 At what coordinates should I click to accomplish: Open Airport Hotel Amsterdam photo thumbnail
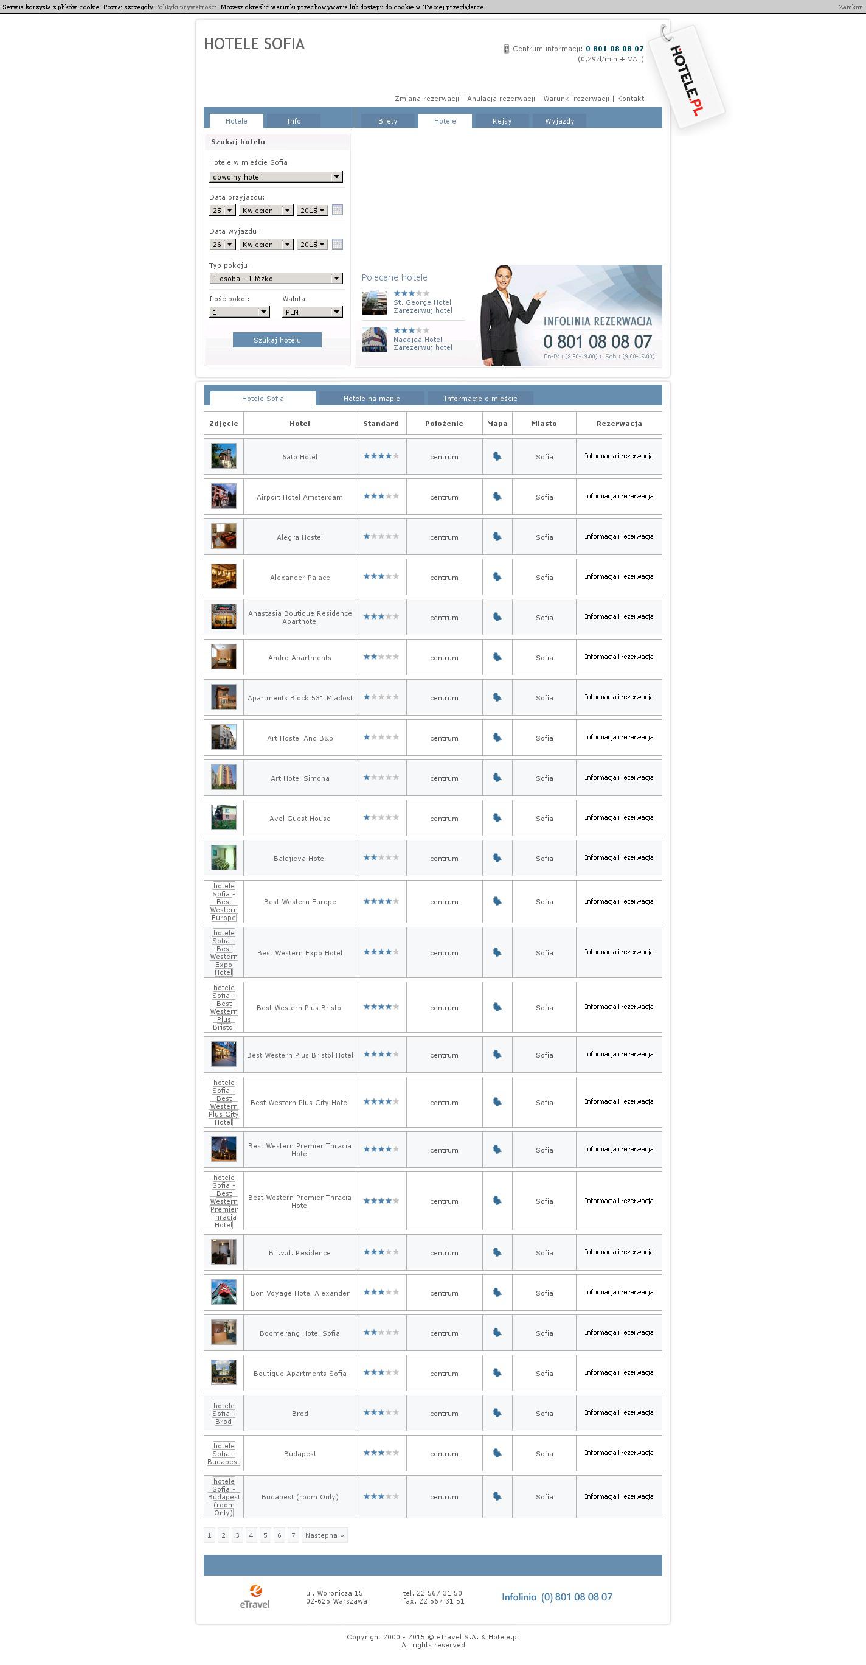click(x=223, y=497)
